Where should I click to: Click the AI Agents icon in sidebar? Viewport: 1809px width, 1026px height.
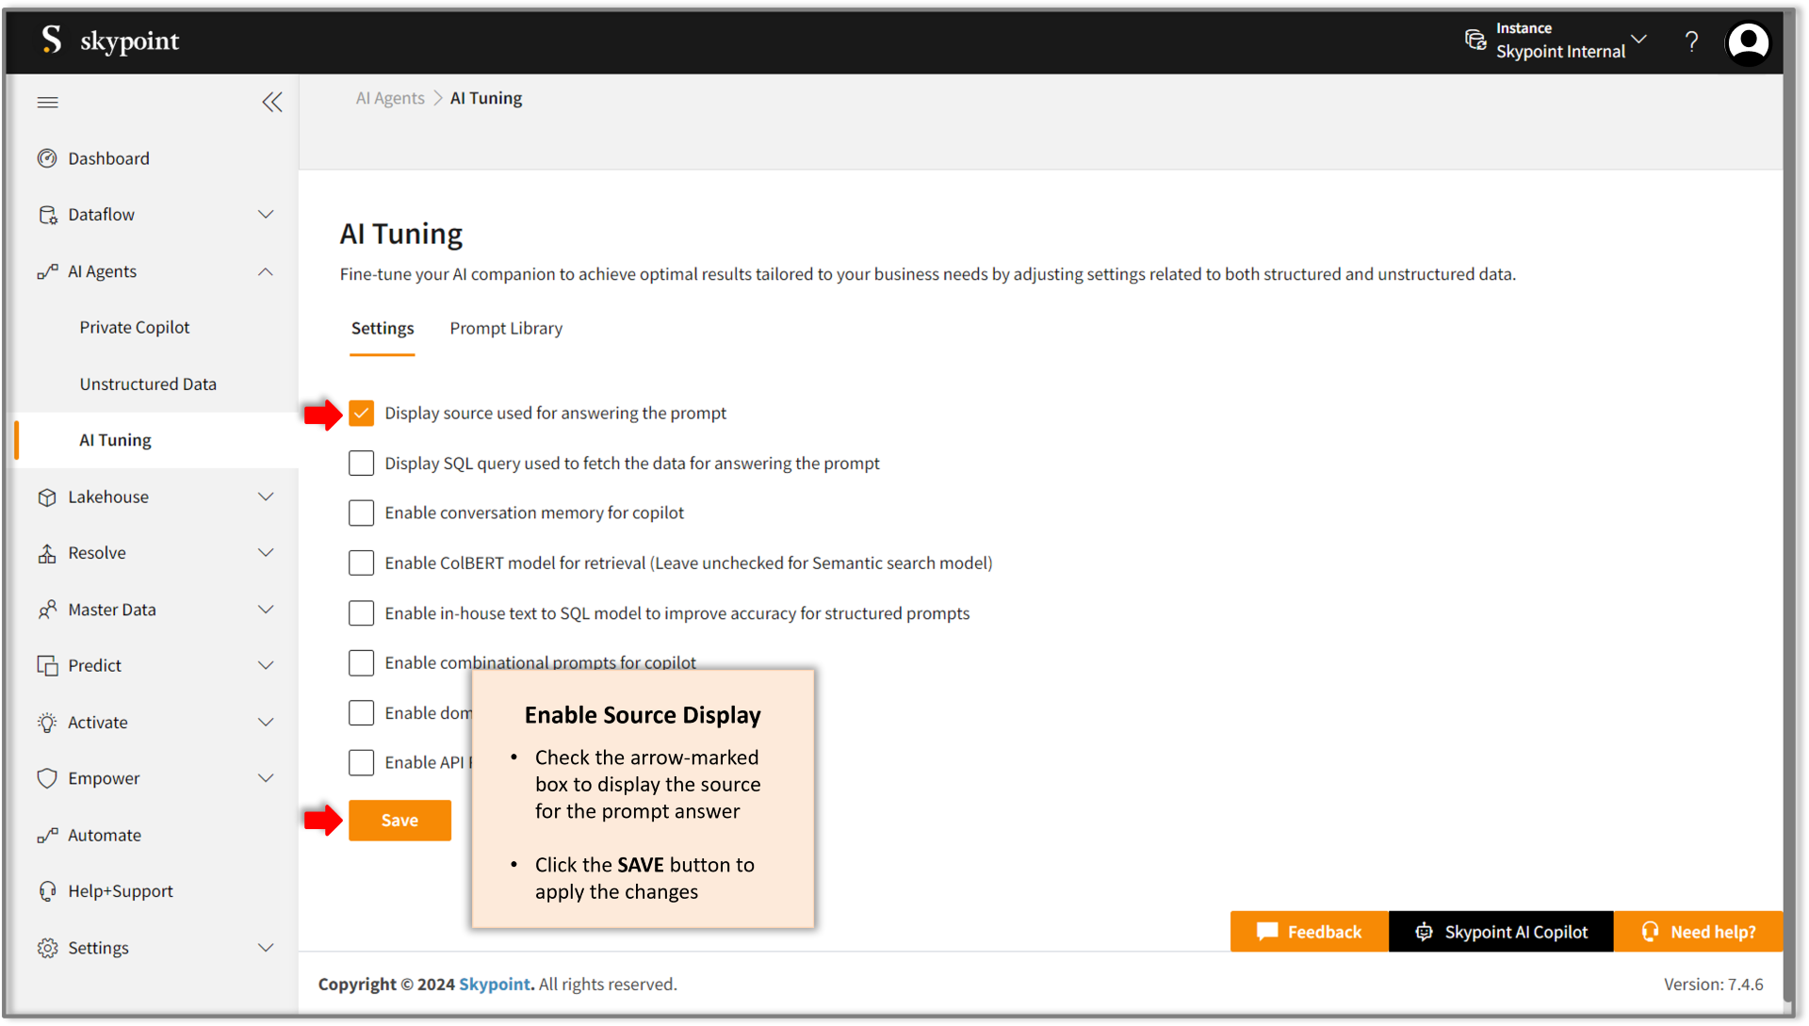point(46,269)
